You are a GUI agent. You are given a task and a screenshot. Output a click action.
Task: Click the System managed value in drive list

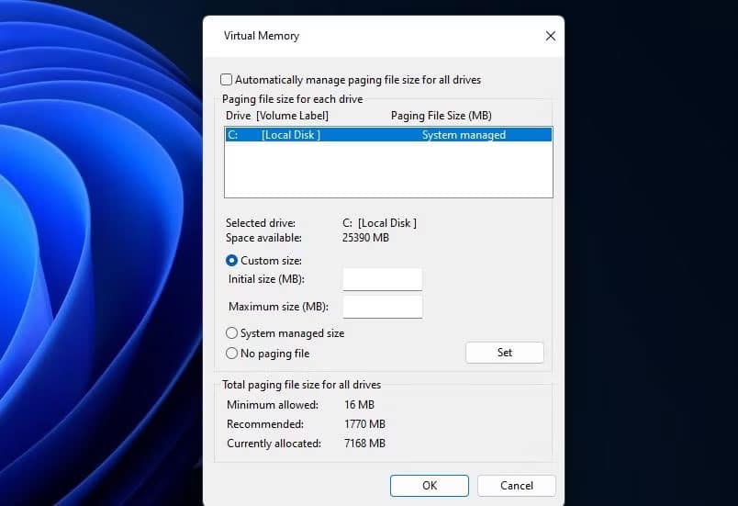point(464,135)
